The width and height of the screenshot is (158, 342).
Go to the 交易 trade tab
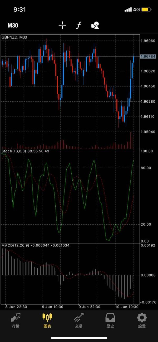(79, 321)
